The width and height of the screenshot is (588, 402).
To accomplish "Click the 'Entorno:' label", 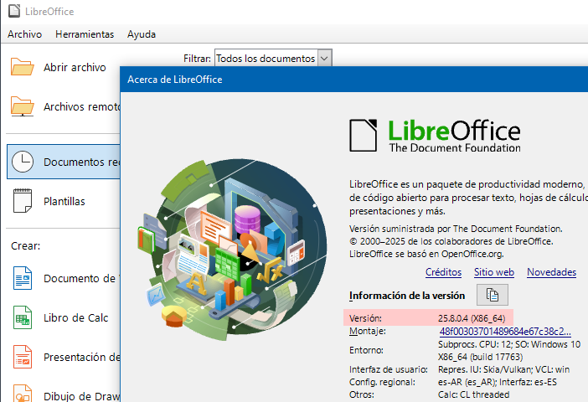I will [x=366, y=350].
